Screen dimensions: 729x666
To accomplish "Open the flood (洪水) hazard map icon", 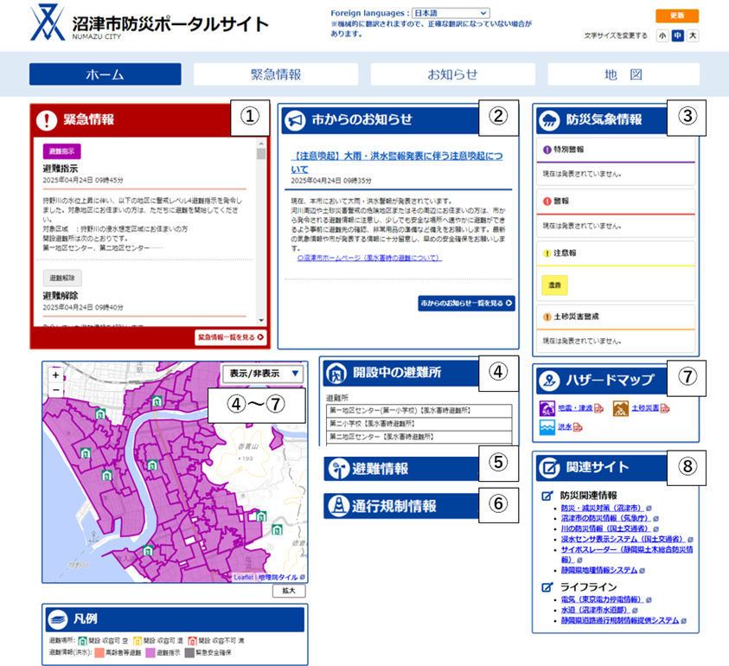I will 548,428.
